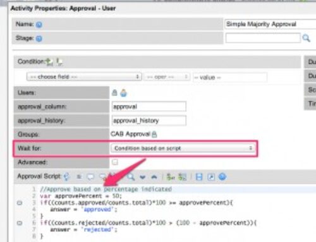Screen dimensions: 316x242
Task: Collapse the code block at line 3
Action: [20, 203]
